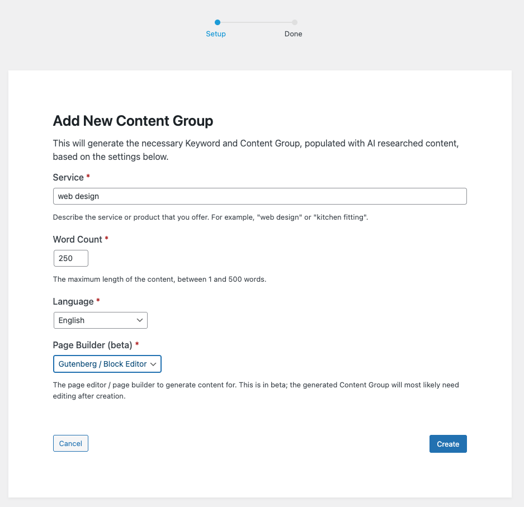Viewport: 524px width, 507px height.
Task: Select the Done step label
Action: click(294, 34)
